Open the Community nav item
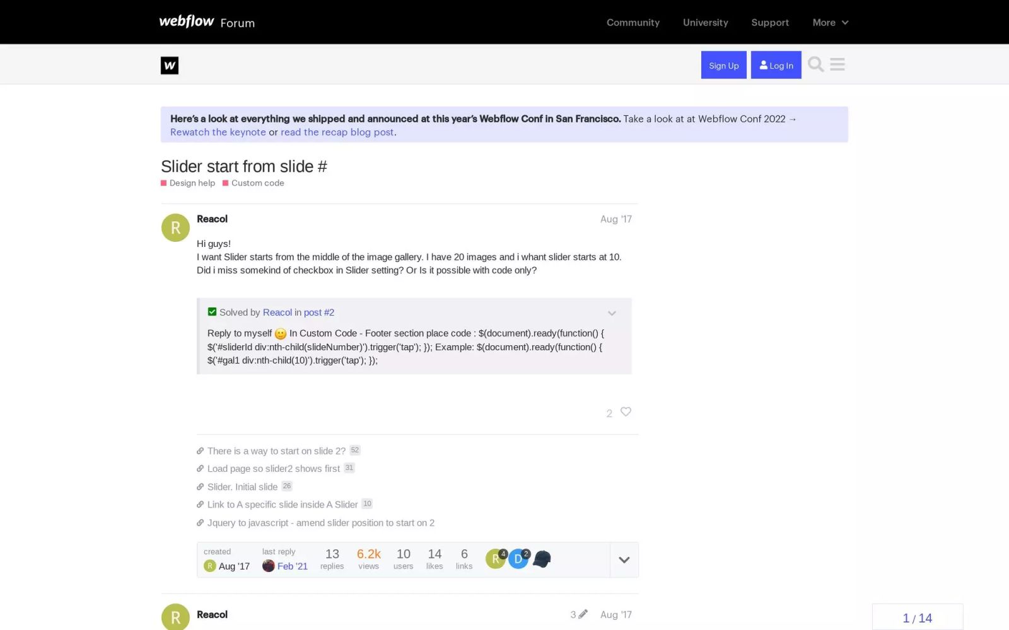Image resolution: width=1009 pixels, height=630 pixels. pyautogui.click(x=633, y=22)
